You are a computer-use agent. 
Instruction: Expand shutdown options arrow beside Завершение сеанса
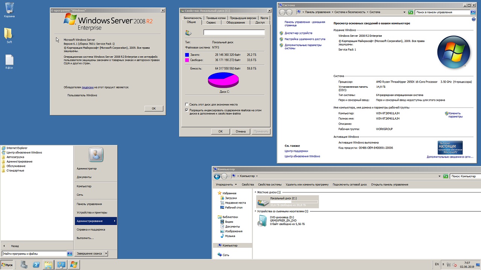(106, 253)
